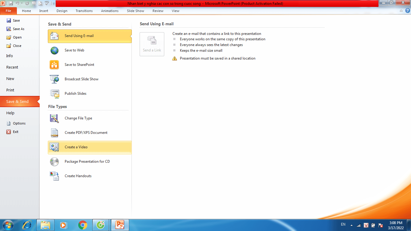Screen dimensions: 411x231
Task: Click the Package Presentation for CD icon
Action: pyautogui.click(x=54, y=162)
